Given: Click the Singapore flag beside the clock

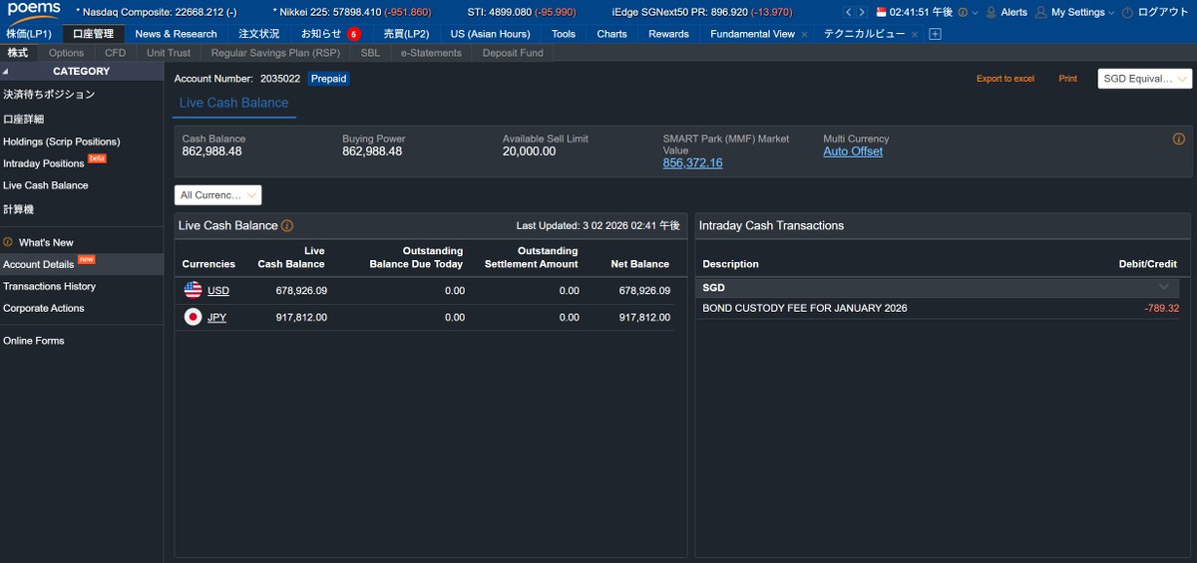Looking at the screenshot, I should pyautogui.click(x=881, y=12).
